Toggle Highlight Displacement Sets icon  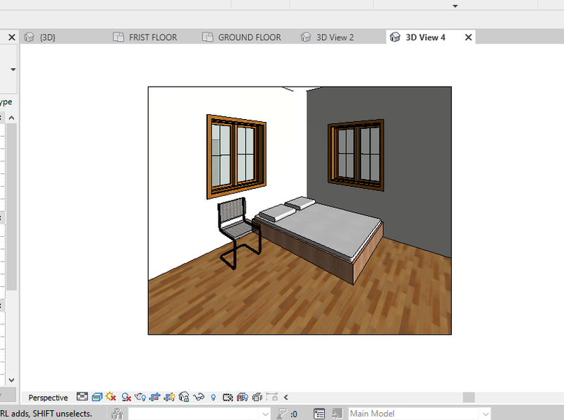click(257, 397)
